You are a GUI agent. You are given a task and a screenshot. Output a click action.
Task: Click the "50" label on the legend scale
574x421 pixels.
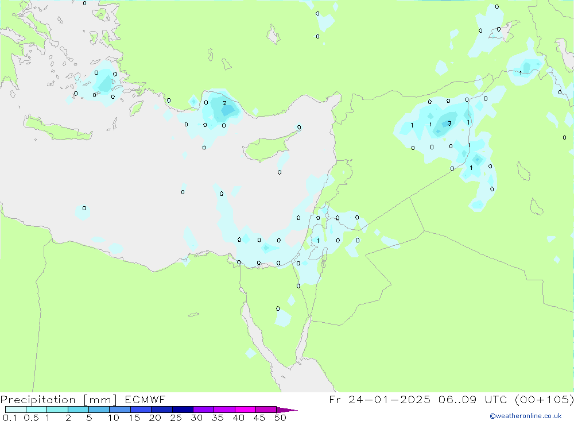280,418
